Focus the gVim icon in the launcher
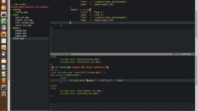Image resolution: width=198 pixels, height=111 pixels. point(4,21)
